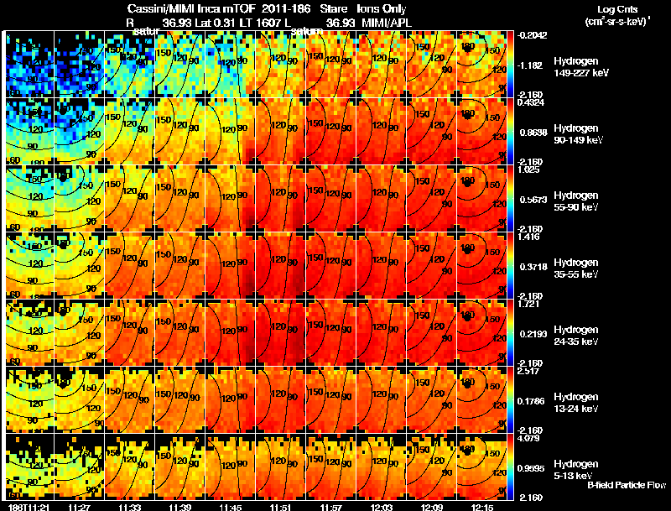Image resolution: width=671 pixels, height=511 pixels.
Task: Click the 5-13 keV panel at 12:15
Action: coord(481,467)
